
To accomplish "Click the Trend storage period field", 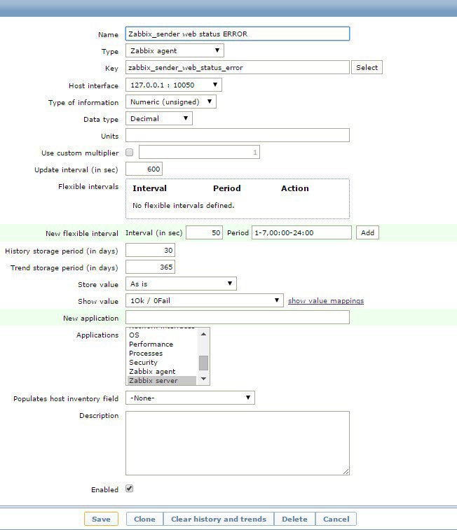I will coord(150,267).
